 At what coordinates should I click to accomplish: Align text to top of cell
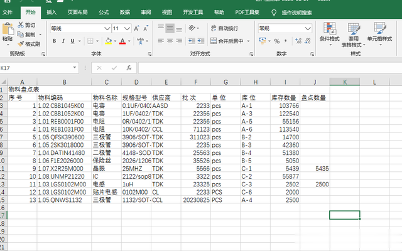point(161,27)
